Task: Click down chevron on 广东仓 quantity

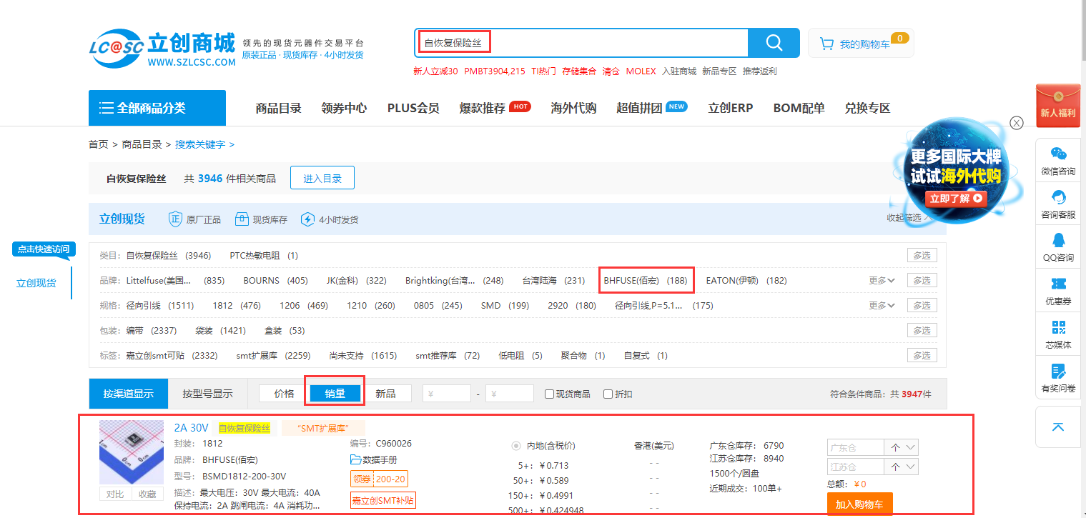Action: click(x=911, y=448)
